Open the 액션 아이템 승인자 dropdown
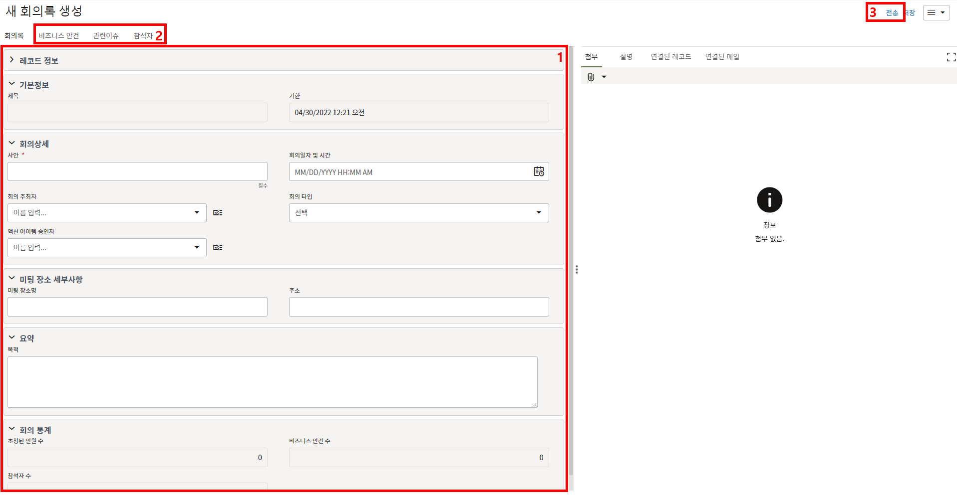 107,248
